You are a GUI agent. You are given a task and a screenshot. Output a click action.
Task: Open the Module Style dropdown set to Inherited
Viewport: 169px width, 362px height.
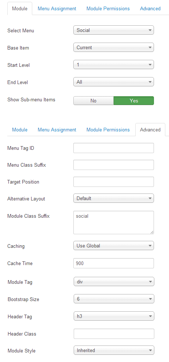[114, 350]
